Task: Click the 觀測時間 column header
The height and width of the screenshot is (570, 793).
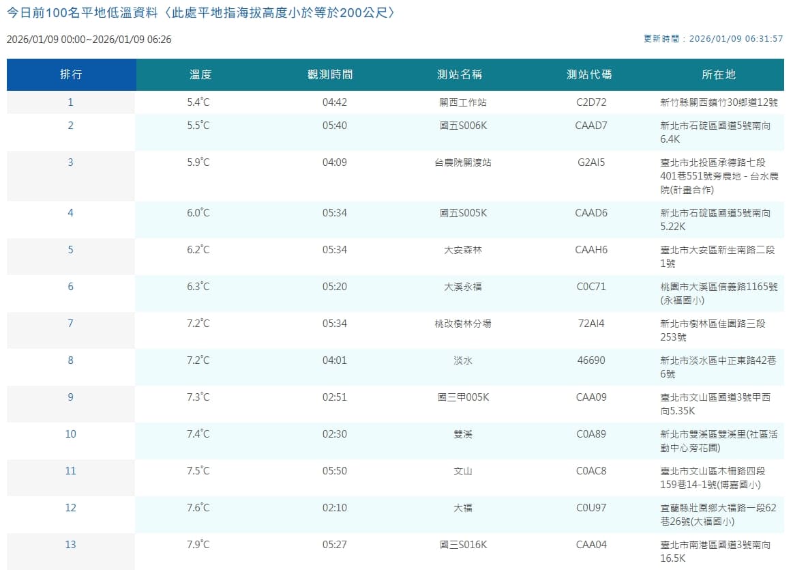Action: pyautogui.click(x=330, y=74)
